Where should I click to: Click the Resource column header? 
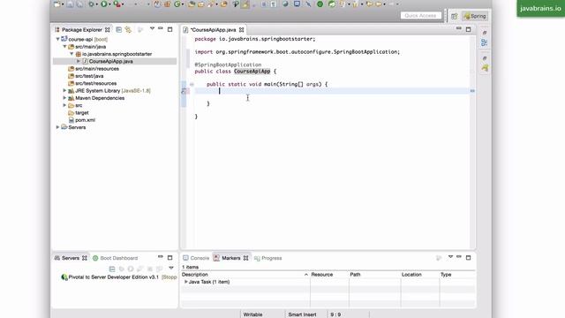[329, 275]
